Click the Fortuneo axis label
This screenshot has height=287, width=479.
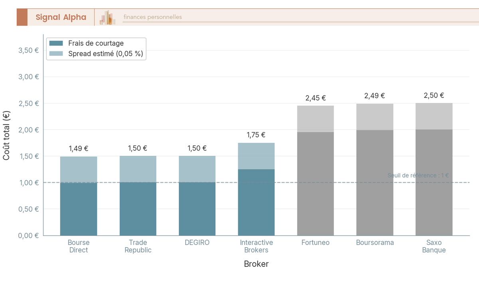315,242
